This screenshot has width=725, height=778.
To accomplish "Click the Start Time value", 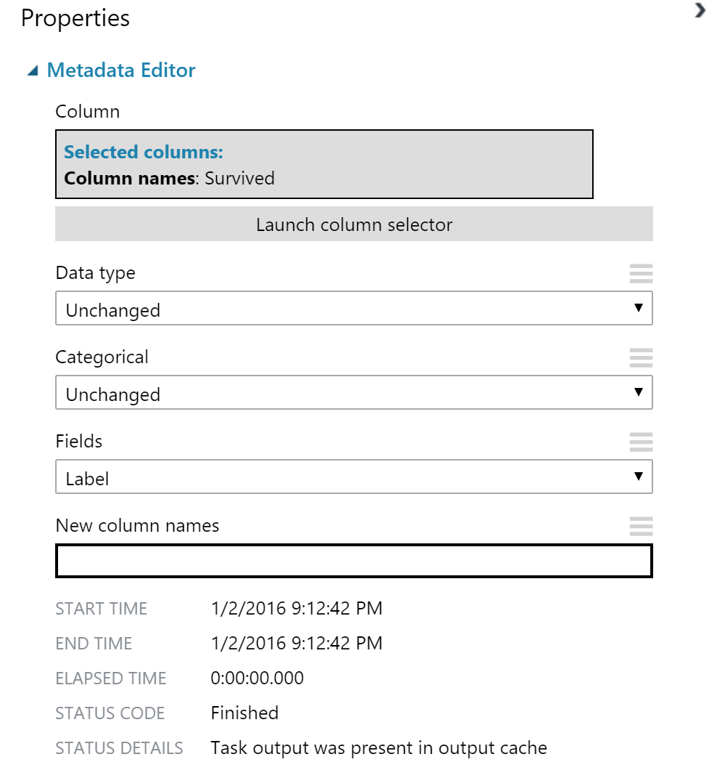I will [x=296, y=608].
